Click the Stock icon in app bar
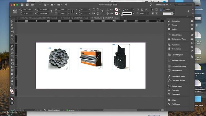Screen dimensions: 206x116 click(27, 5)
